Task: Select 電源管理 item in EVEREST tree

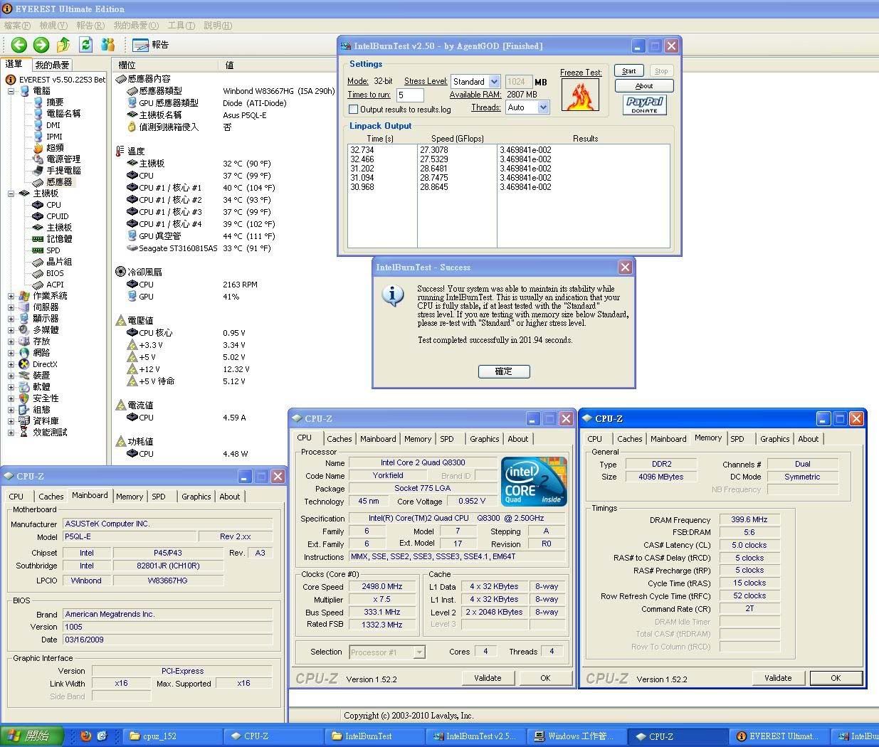Action: (x=63, y=159)
